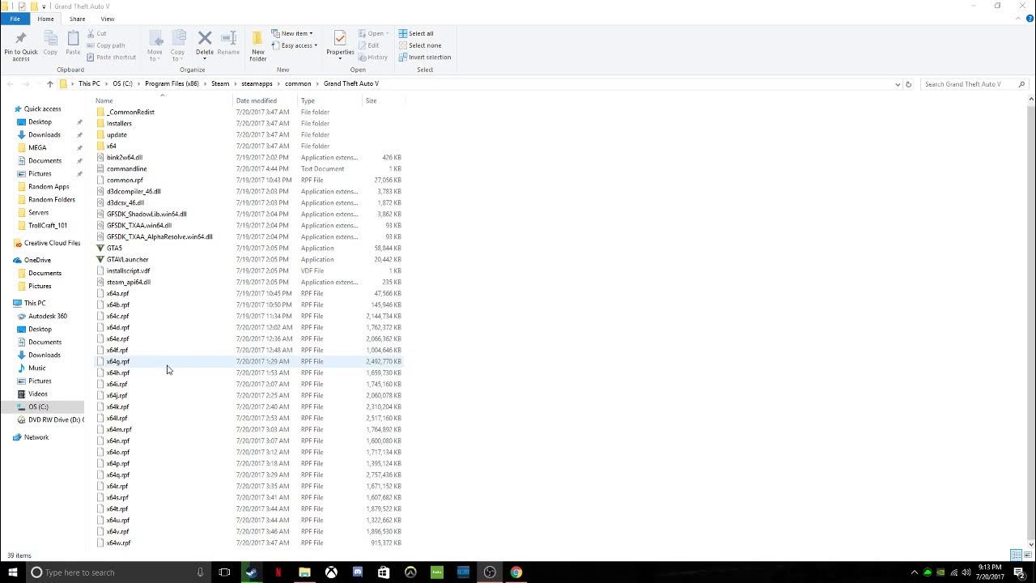This screenshot has width=1036, height=583.
Task: Open Steam from the taskbar
Action: tap(252, 572)
